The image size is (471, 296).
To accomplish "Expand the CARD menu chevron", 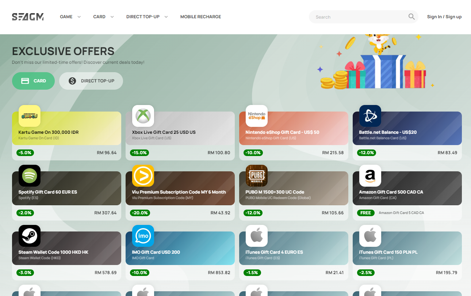I will (x=112, y=17).
